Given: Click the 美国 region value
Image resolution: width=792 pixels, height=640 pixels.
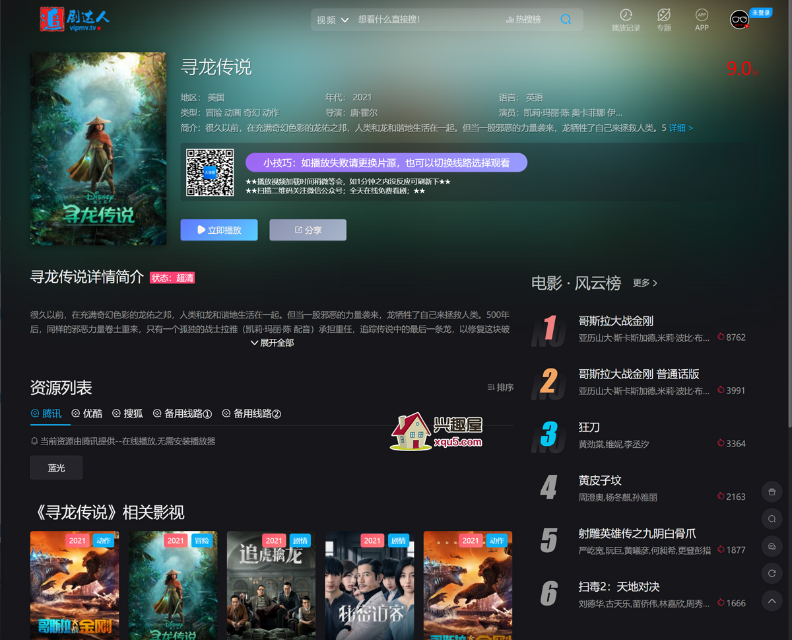Looking at the screenshot, I should [216, 97].
